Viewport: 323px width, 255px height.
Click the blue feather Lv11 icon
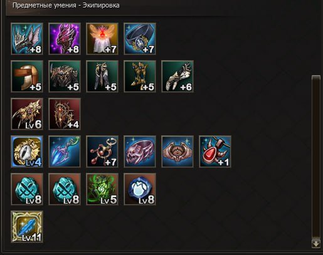click(27, 227)
